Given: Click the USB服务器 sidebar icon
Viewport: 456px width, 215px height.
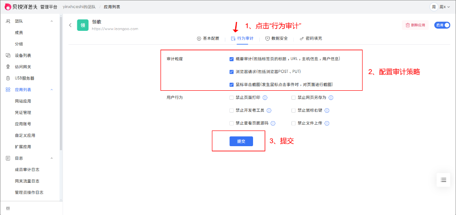Looking at the screenshot, I should pyautogui.click(x=8, y=78).
